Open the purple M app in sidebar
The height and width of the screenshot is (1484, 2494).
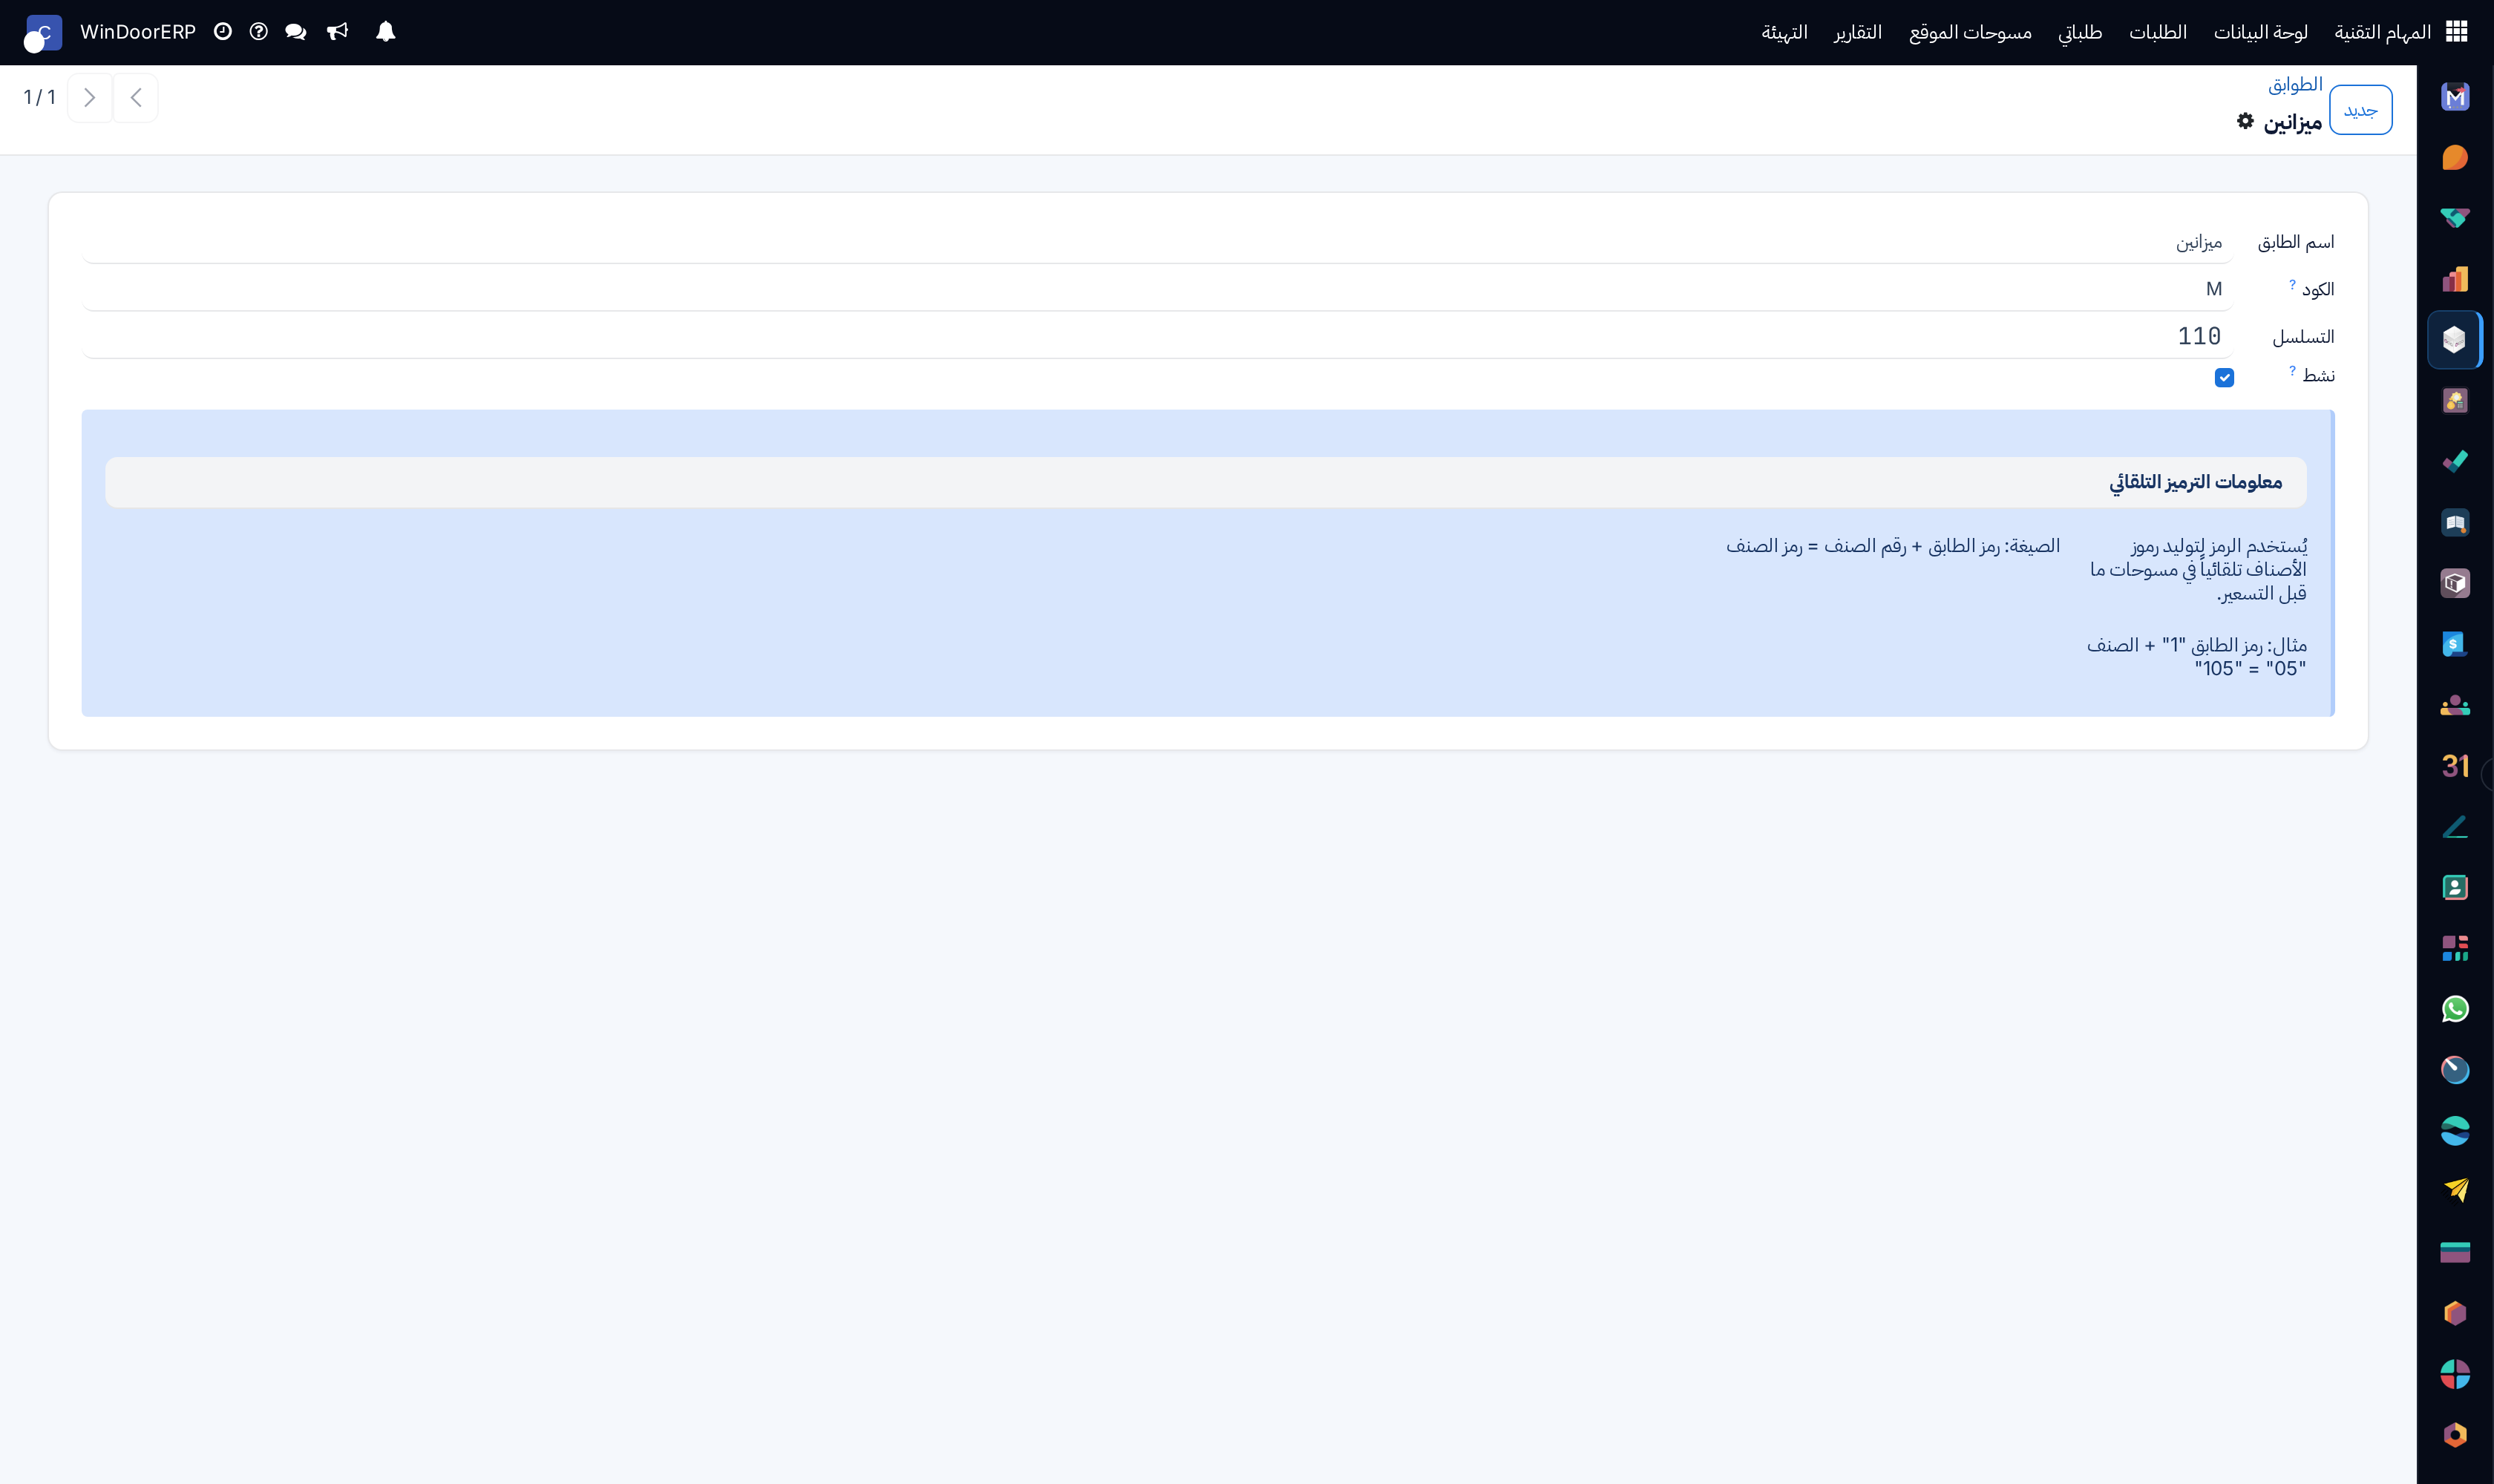(2455, 97)
